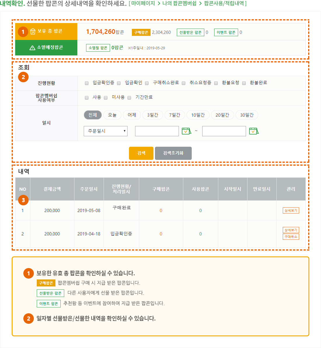Click the warning triangle icon beside 소멸예정팝콘

click(32, 48)
